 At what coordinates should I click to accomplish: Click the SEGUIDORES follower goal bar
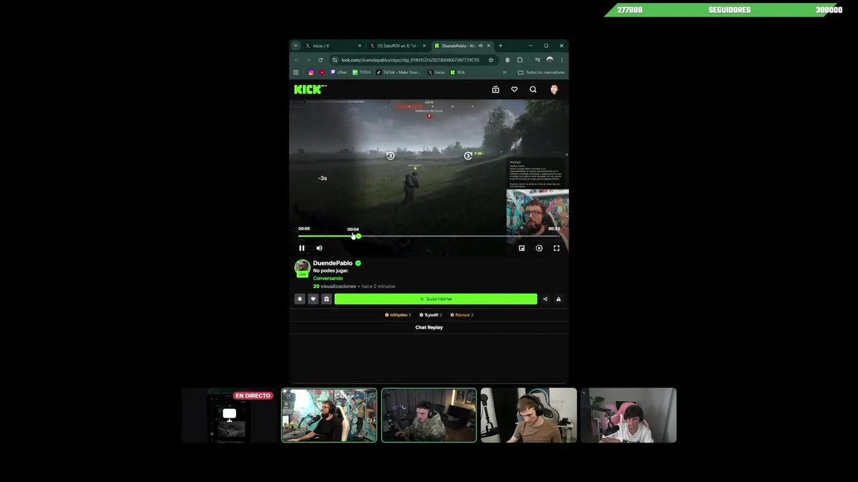(725, 10)
